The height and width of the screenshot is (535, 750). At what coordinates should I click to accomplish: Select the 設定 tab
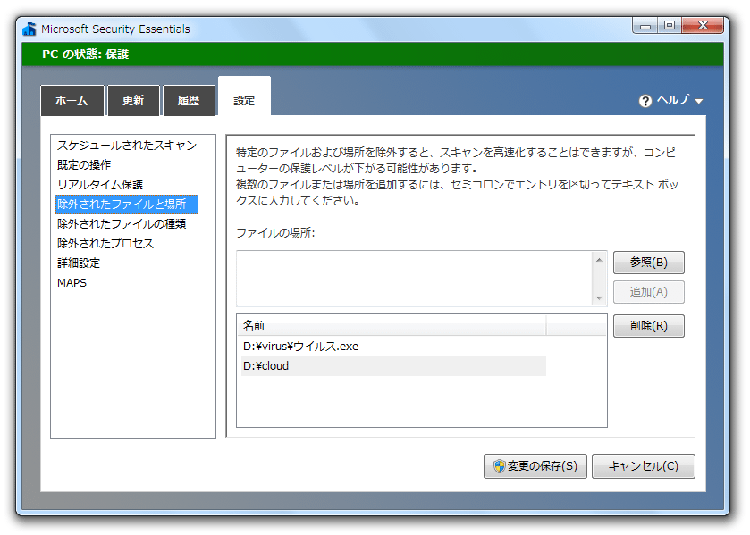point(244,96)
